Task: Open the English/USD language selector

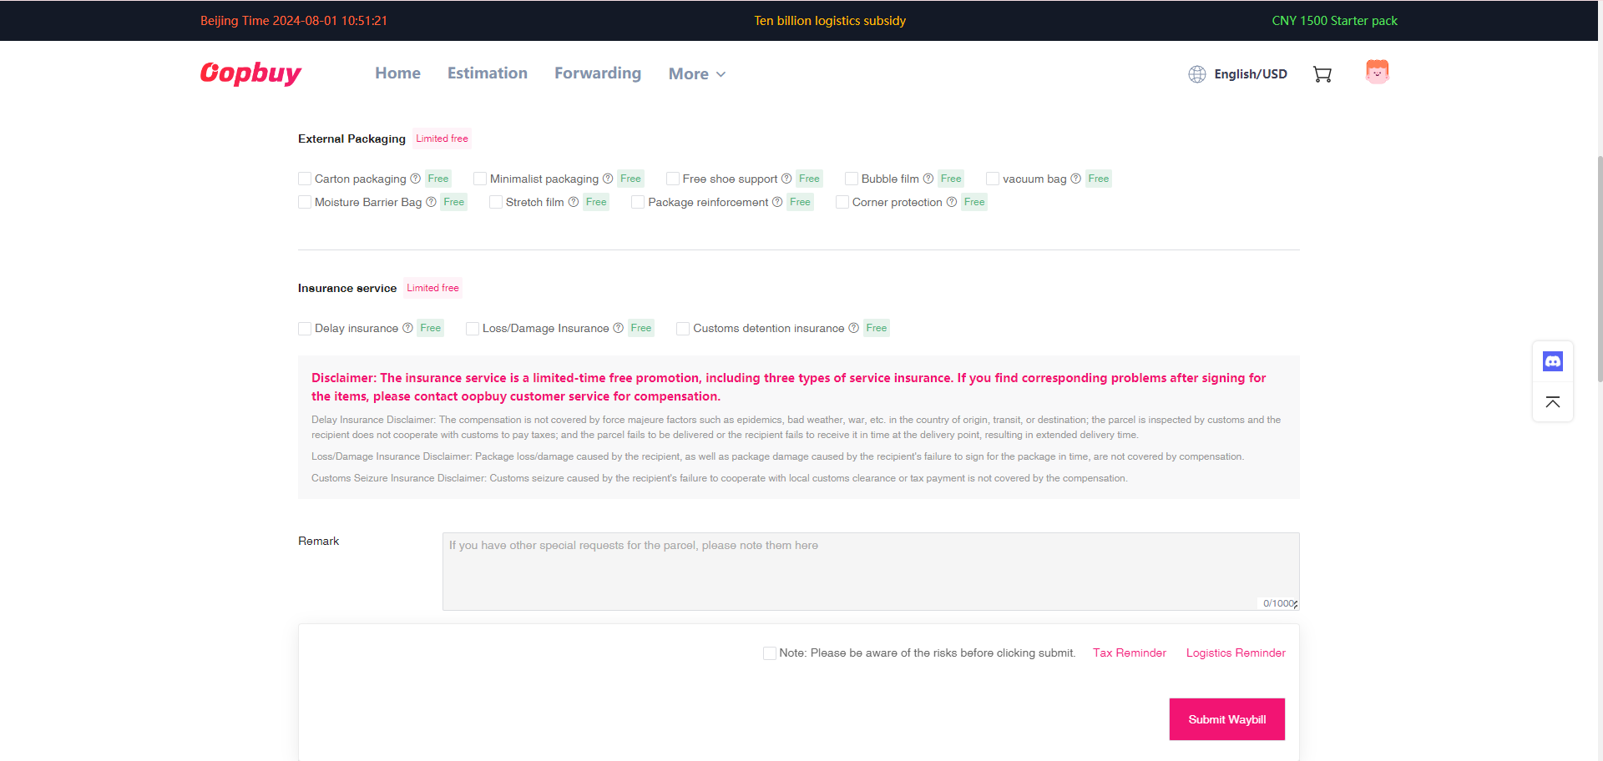Action: pos(1251,74)
